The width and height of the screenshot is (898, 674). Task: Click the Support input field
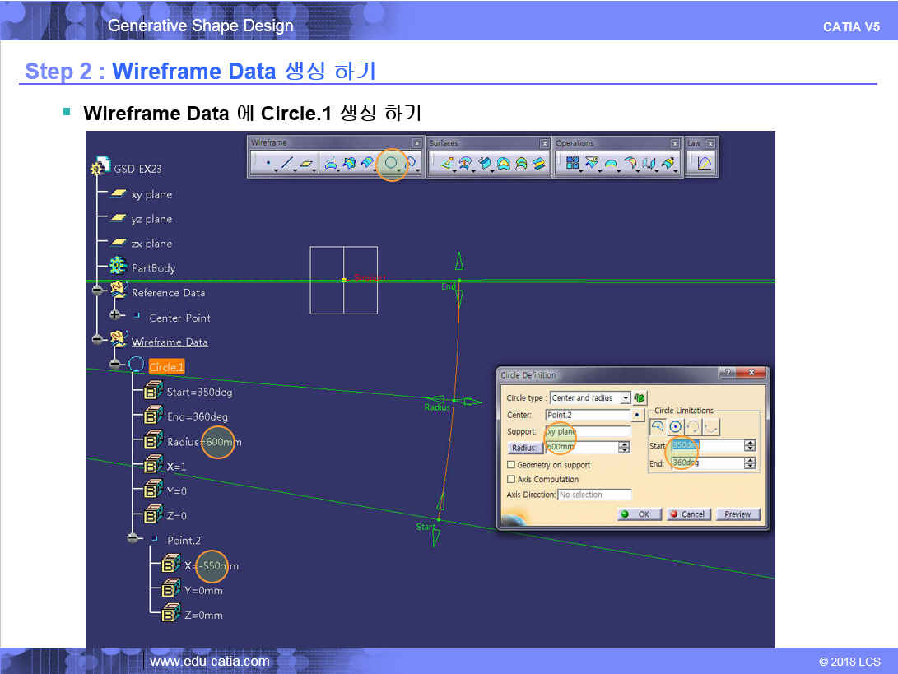(x=588, y=431)
